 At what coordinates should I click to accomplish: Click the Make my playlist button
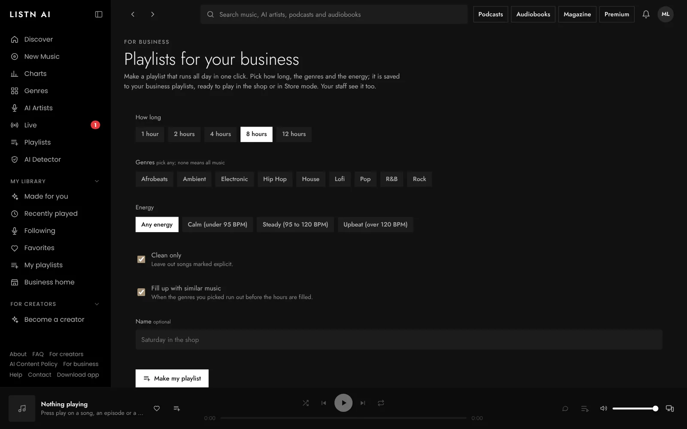point(172,378)
